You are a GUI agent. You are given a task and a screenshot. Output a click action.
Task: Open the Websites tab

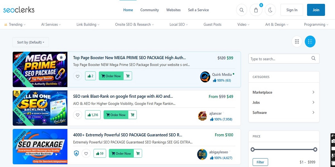point(173,10)
